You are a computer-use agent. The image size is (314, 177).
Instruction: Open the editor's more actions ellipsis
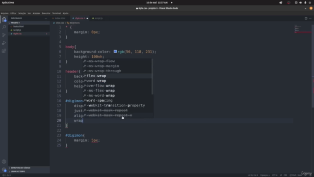(310, 18)
